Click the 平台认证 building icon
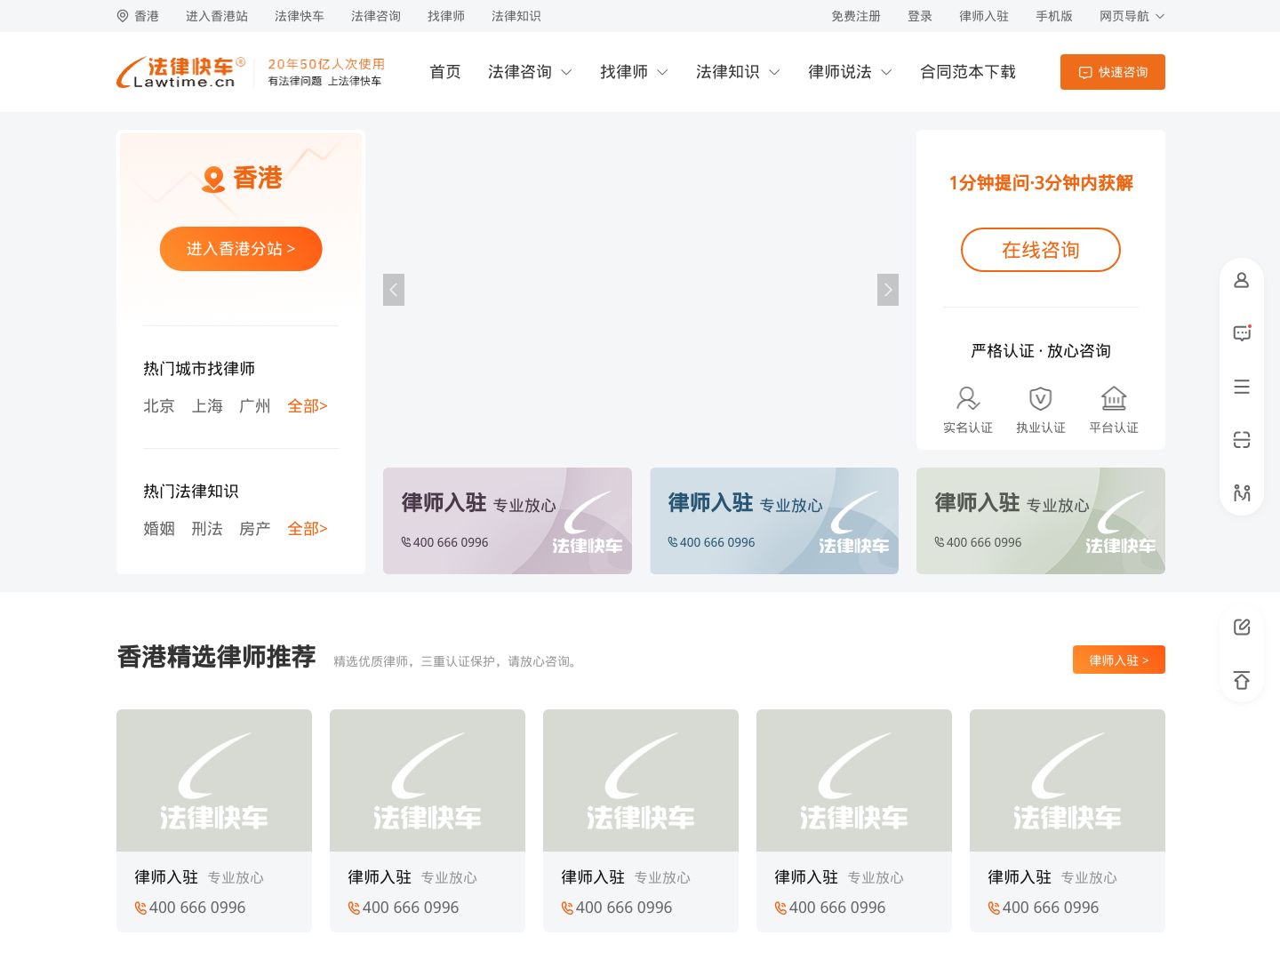This screenshot has height=960, width=1280. tap(1114, 398)
